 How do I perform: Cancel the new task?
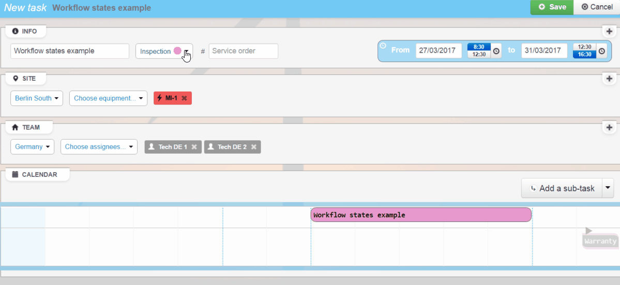pyautogui.click(x=597, y=7)
